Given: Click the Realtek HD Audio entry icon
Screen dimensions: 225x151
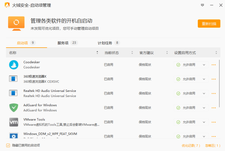Looking at the screenshot, I should click(x=13, y=93).
